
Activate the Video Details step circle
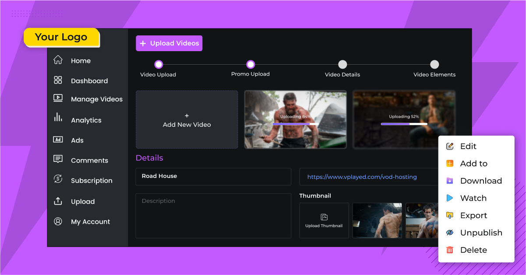click(x=342, y=64)
